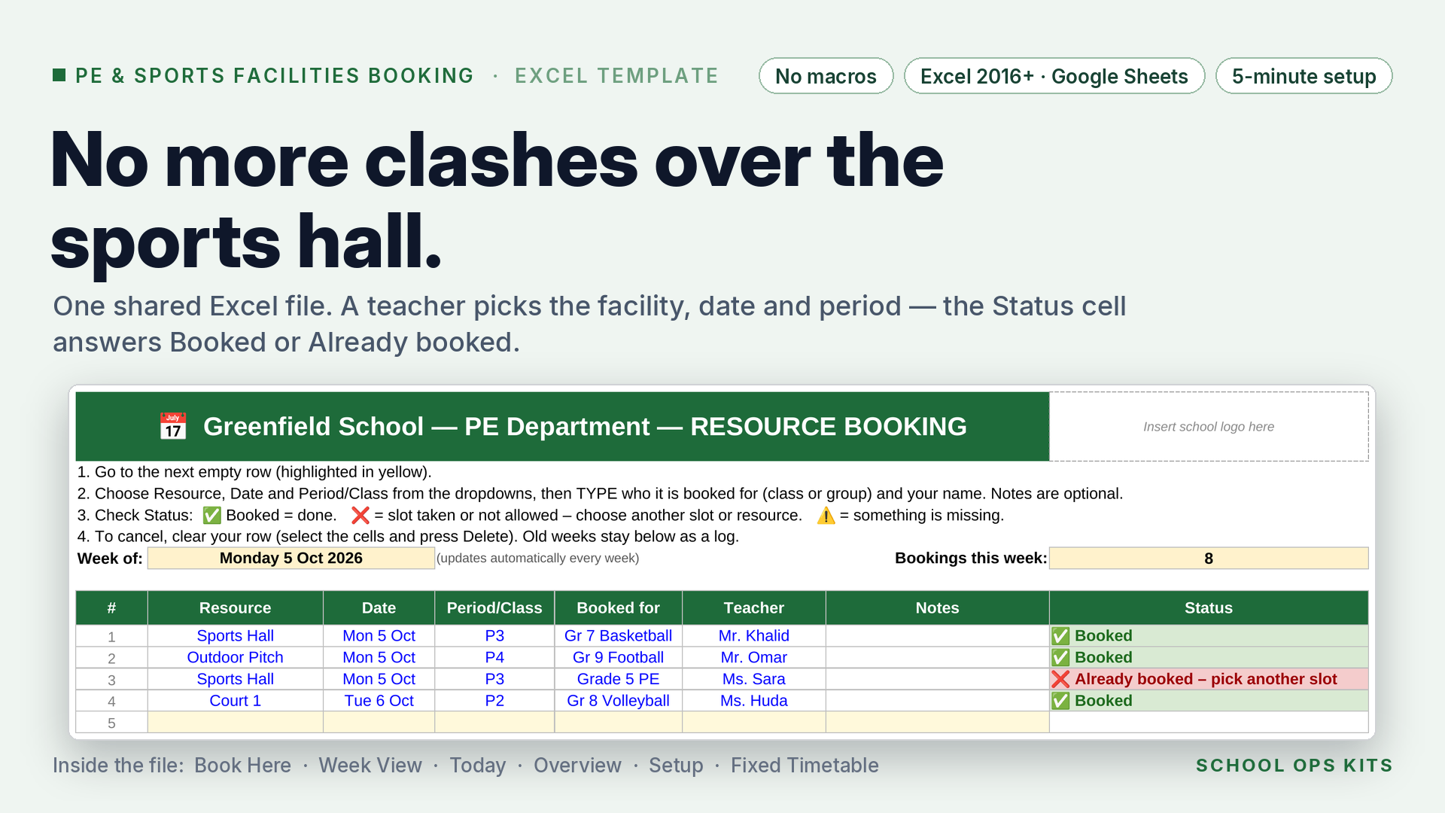
Task: Select the 'Ms. Huda' teacher cell
Action: click(x=753, y=701)
